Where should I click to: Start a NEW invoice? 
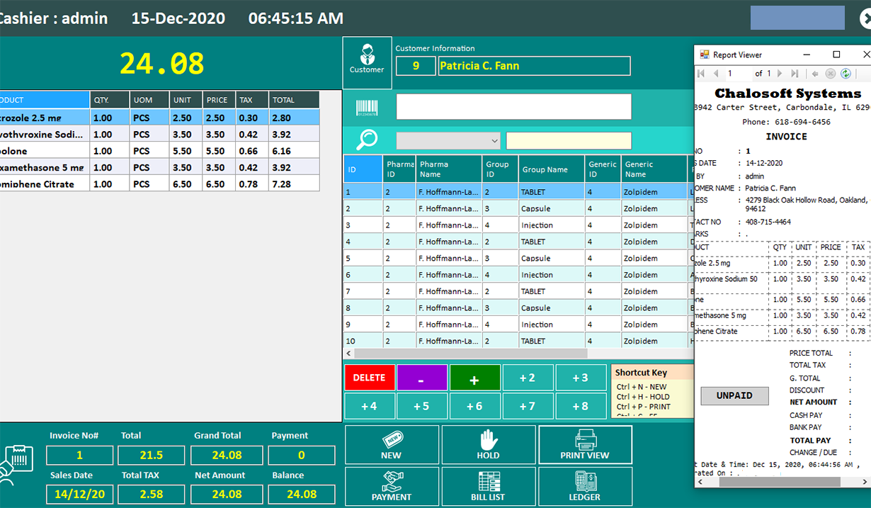click(392, 445)
